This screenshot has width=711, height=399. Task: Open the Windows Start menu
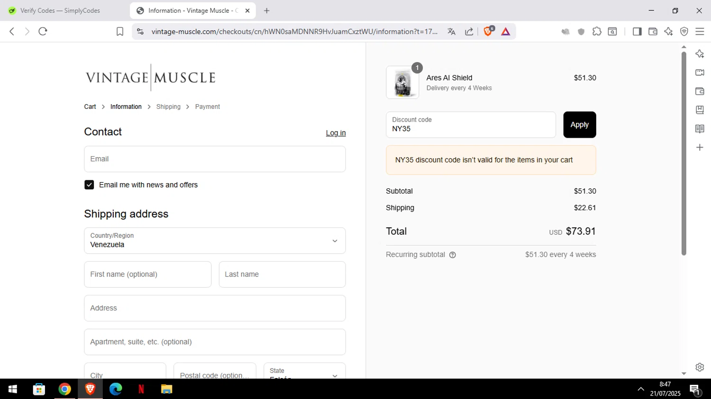[13, 389]
